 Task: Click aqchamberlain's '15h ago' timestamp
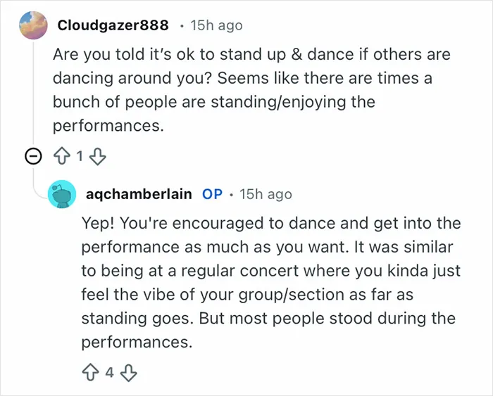click(x=266, y=194)
